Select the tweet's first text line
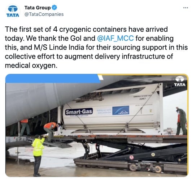 [x=86, y=29]
